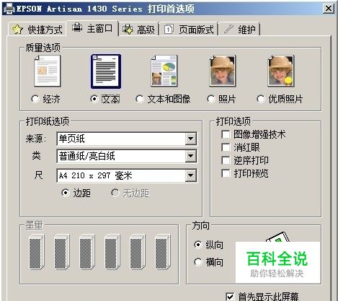Close the print preferences dialog

[x=328, y=9]
